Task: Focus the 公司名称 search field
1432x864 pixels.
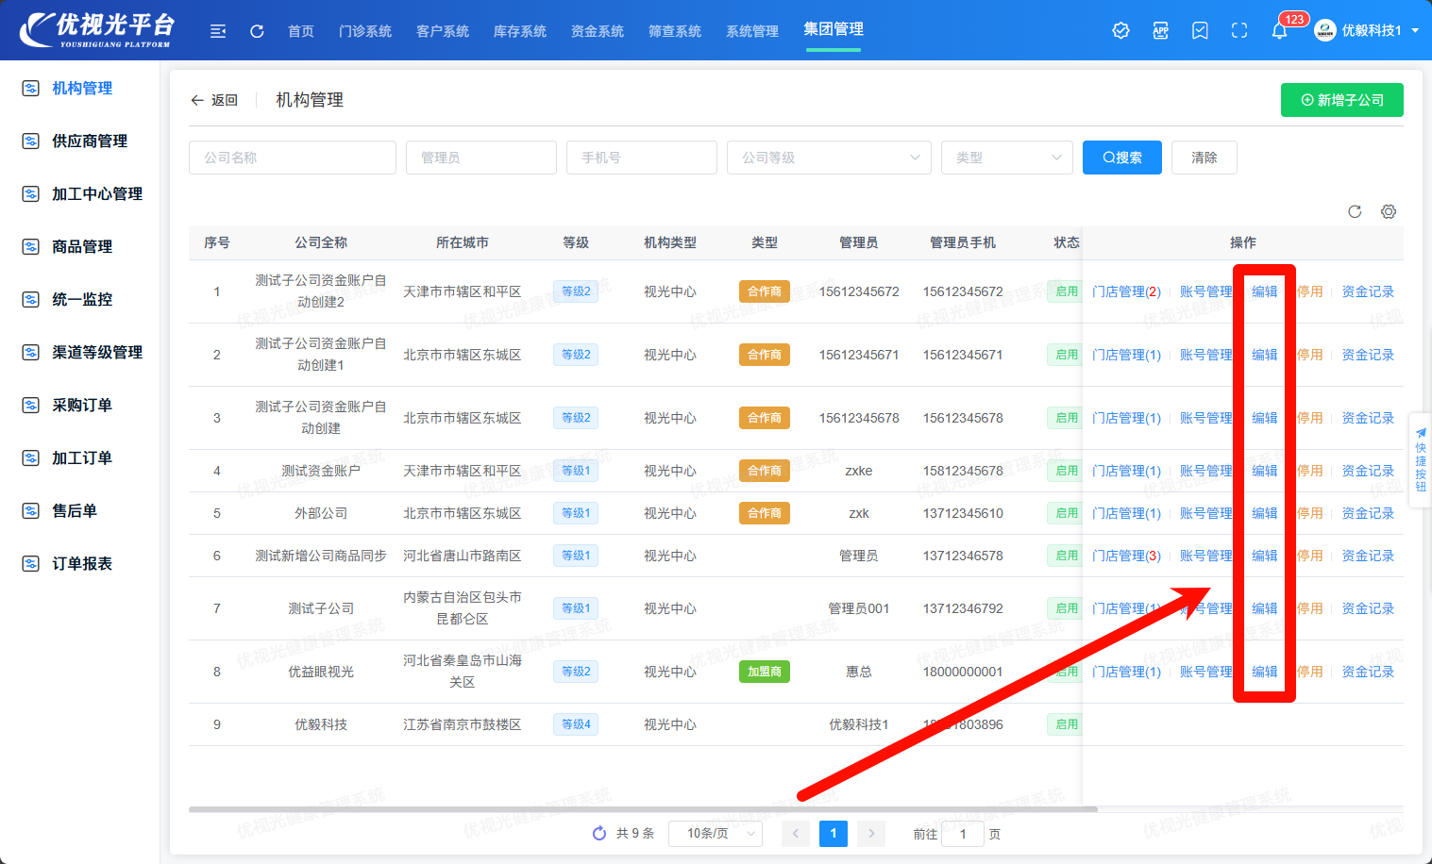Action: click(293, 158)
